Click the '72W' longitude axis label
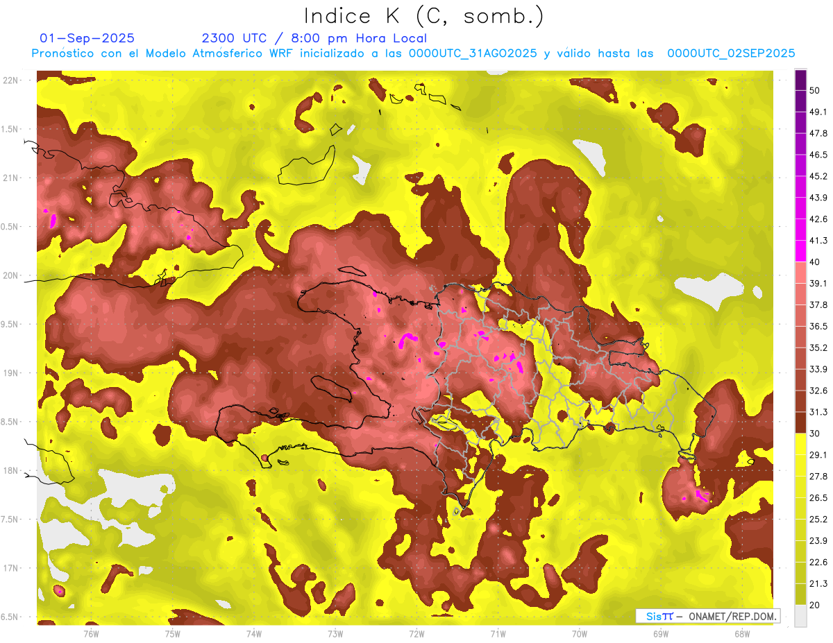 (x=416, y=634)
